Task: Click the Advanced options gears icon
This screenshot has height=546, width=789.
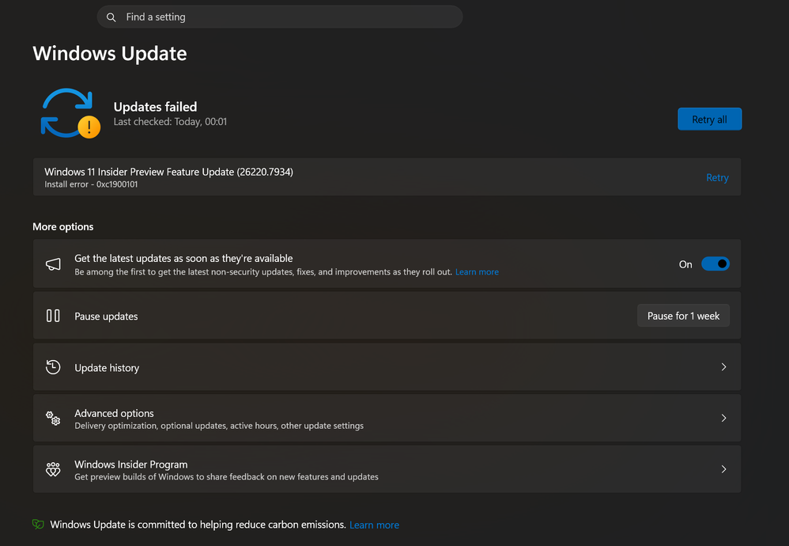Action: click(53, 419)
